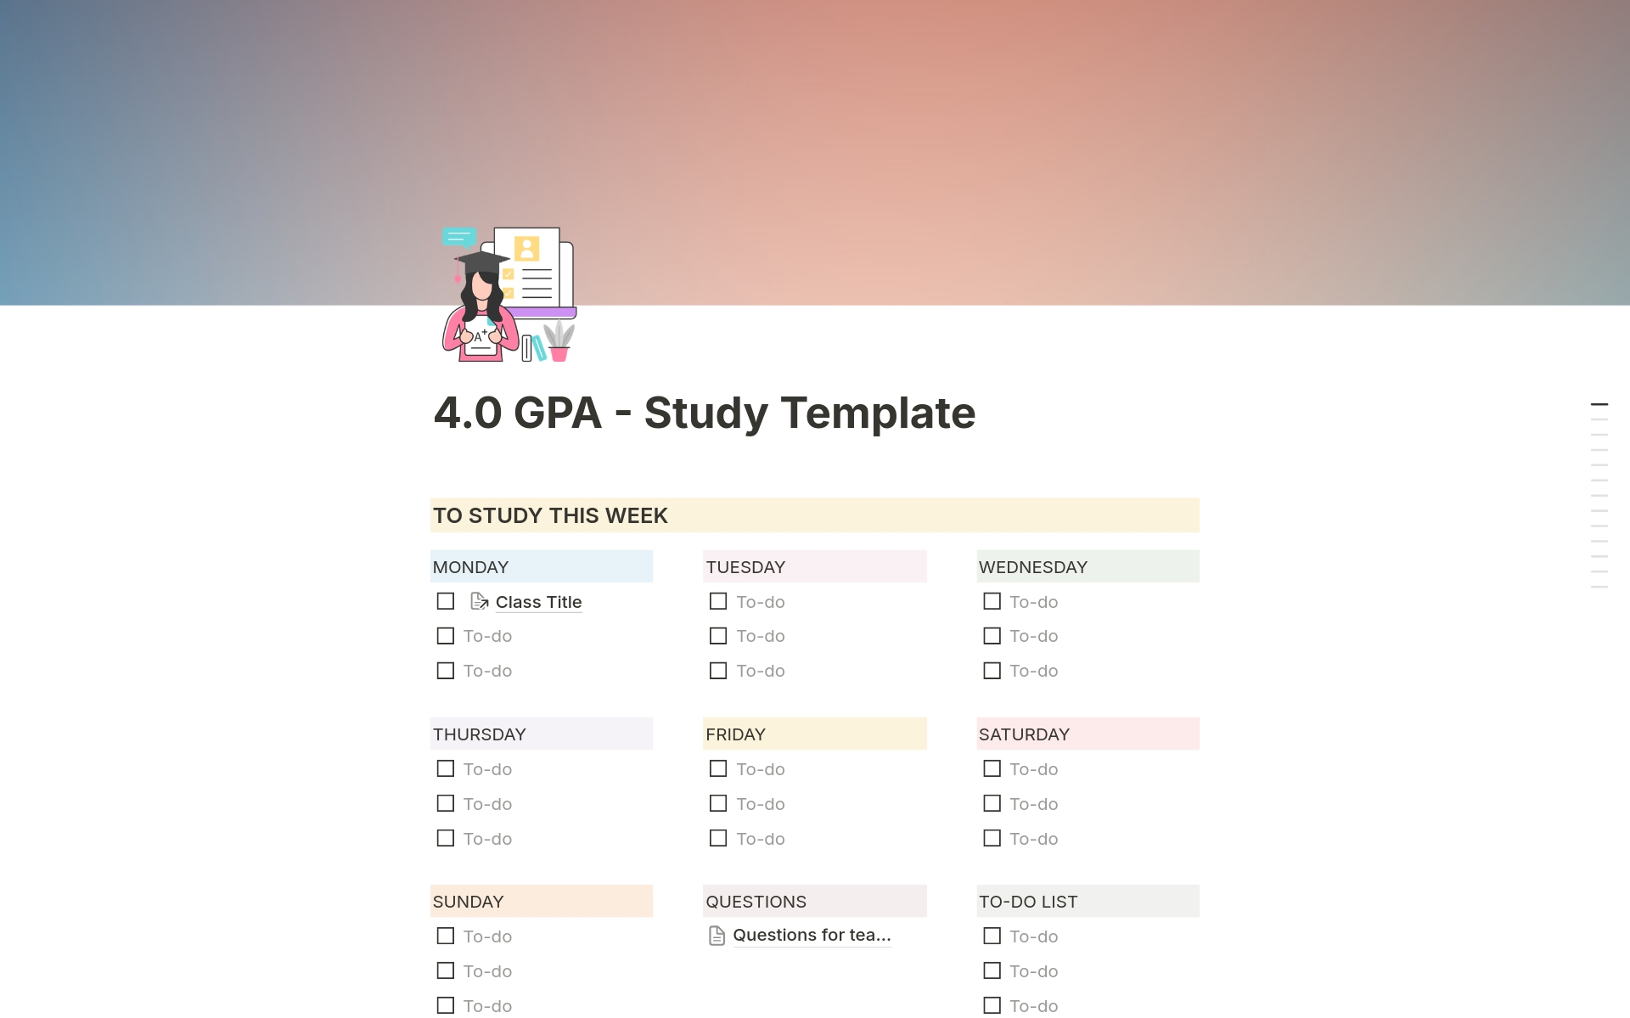Expand the Questions for tea... entry
1630x1018 pixels.
[x=812, y=936]
